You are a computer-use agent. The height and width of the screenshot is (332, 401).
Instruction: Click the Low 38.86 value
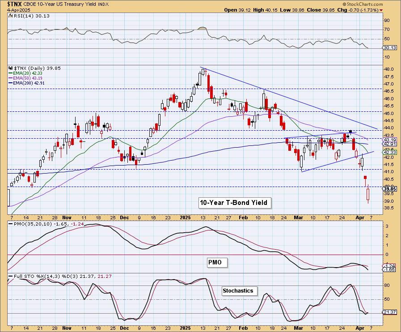tap(292, 10)
